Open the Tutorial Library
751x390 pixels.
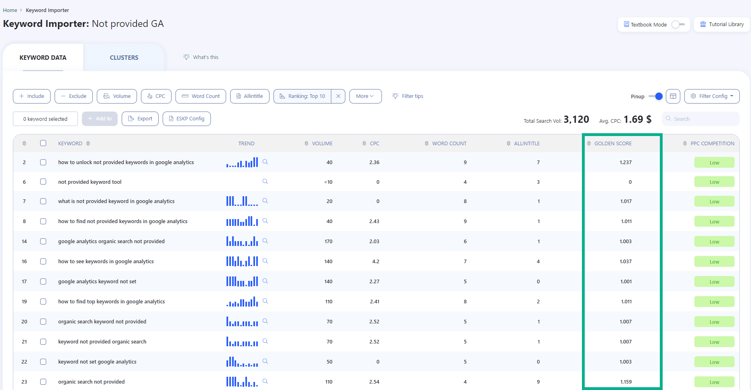pyautogui.click(x=722, y=24)
